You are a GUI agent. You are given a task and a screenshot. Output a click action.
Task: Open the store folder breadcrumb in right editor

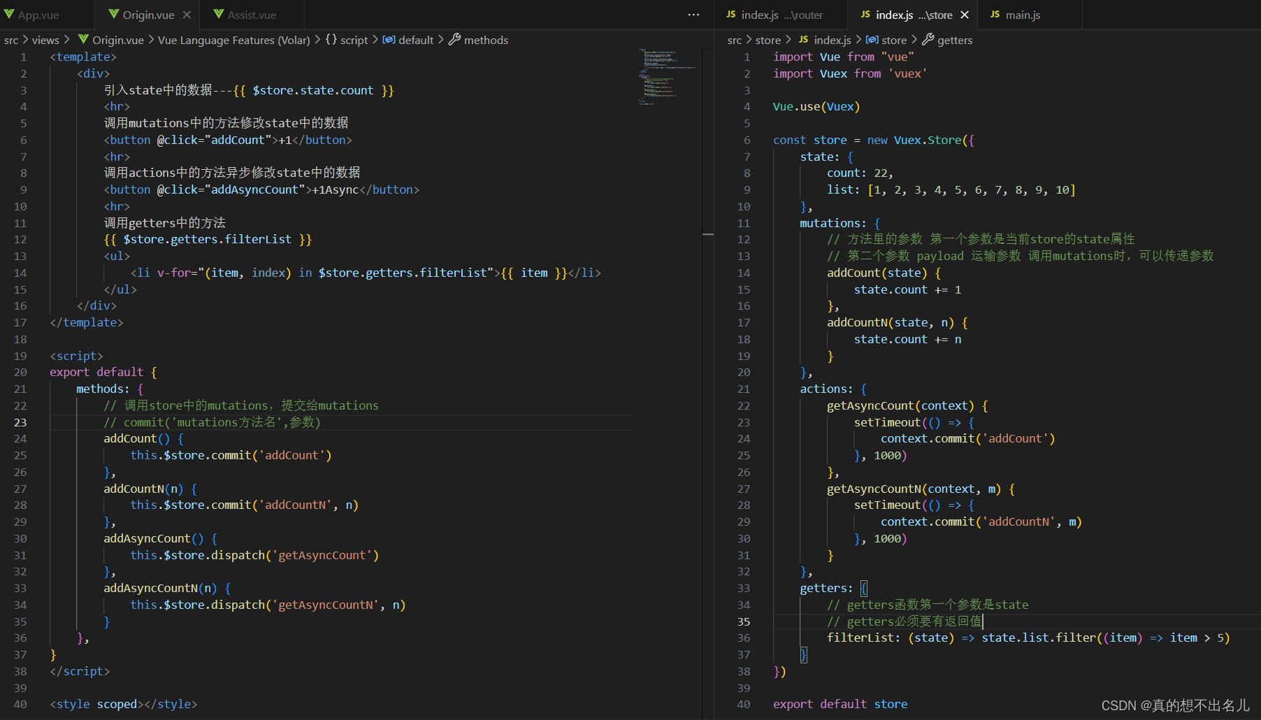[768, 40]
